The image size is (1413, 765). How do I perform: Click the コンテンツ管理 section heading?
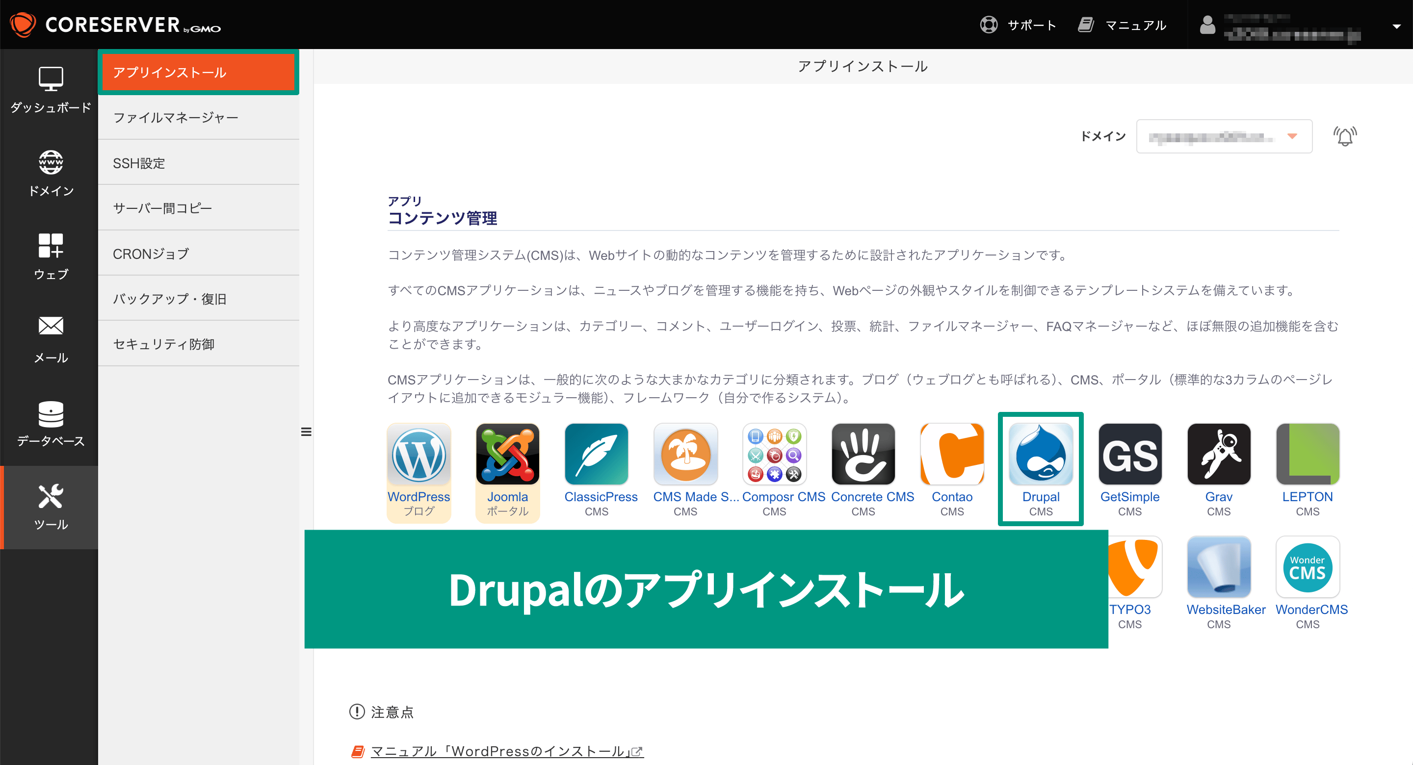442,218
